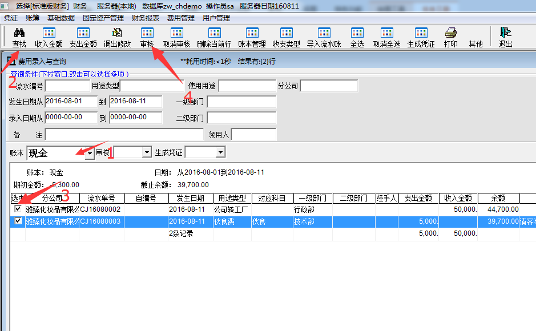Image resolution: width=536 pixels, height=331 pixels.
Task: Toggle checkbox for row CJ16080003
Action: click(x=18, y=221)
